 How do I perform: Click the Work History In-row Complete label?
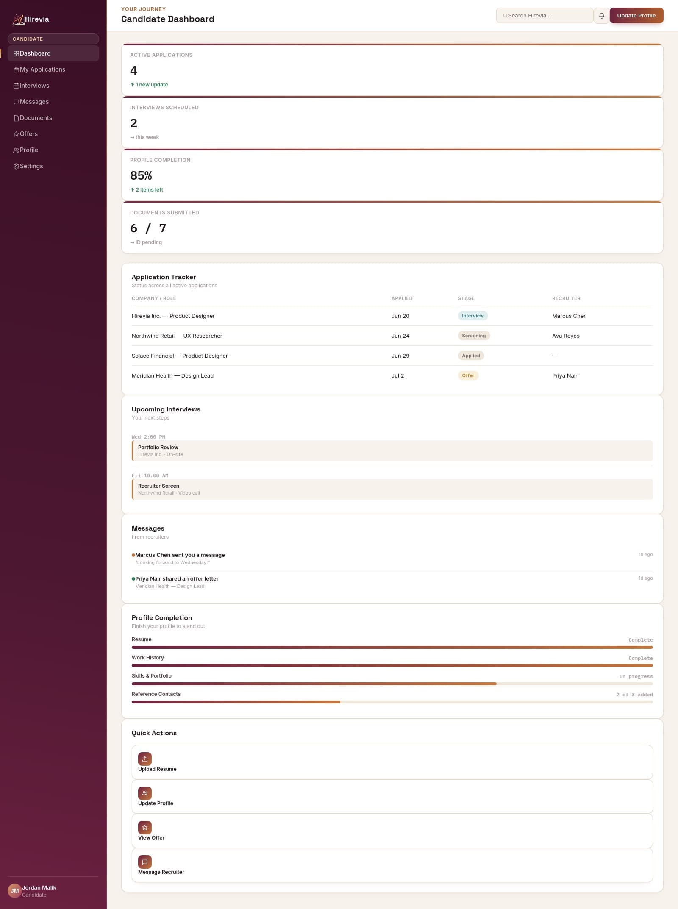(x=640, y=658)
